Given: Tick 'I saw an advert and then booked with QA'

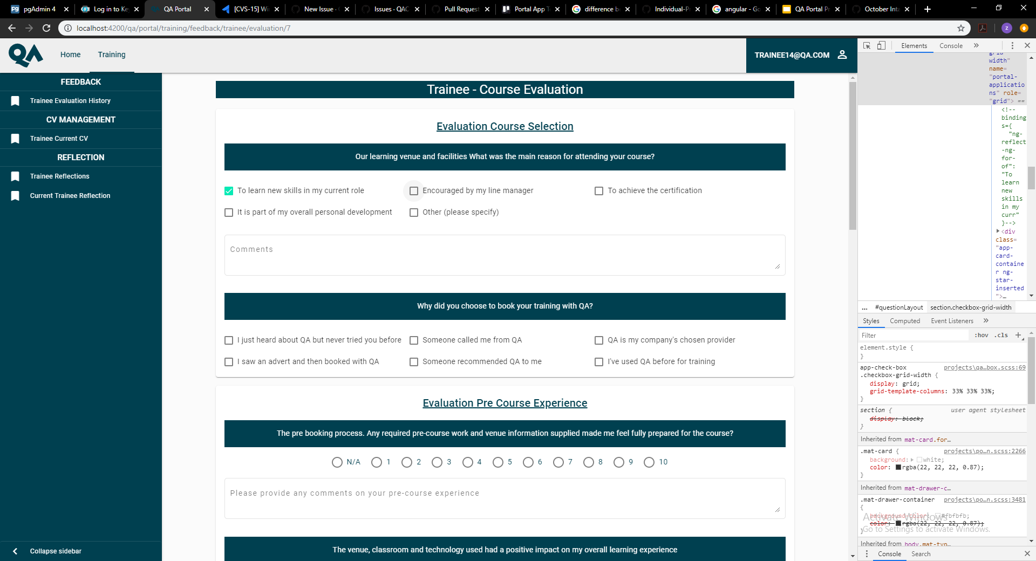Looking at the screenshot, I should (229, 362).
